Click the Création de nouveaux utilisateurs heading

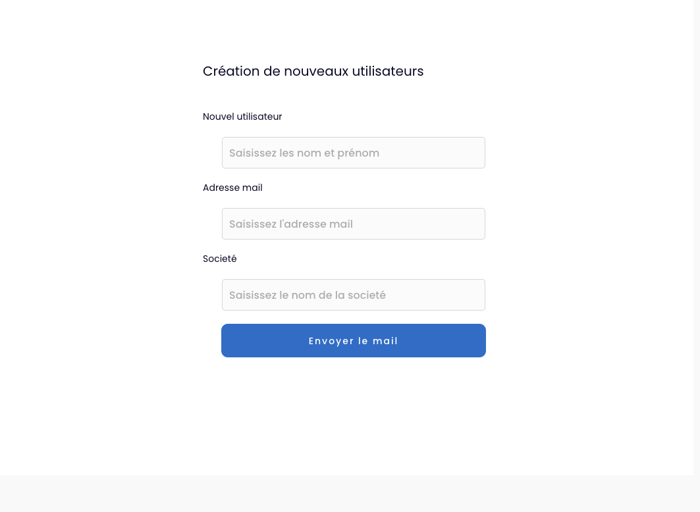pos(313,71)
